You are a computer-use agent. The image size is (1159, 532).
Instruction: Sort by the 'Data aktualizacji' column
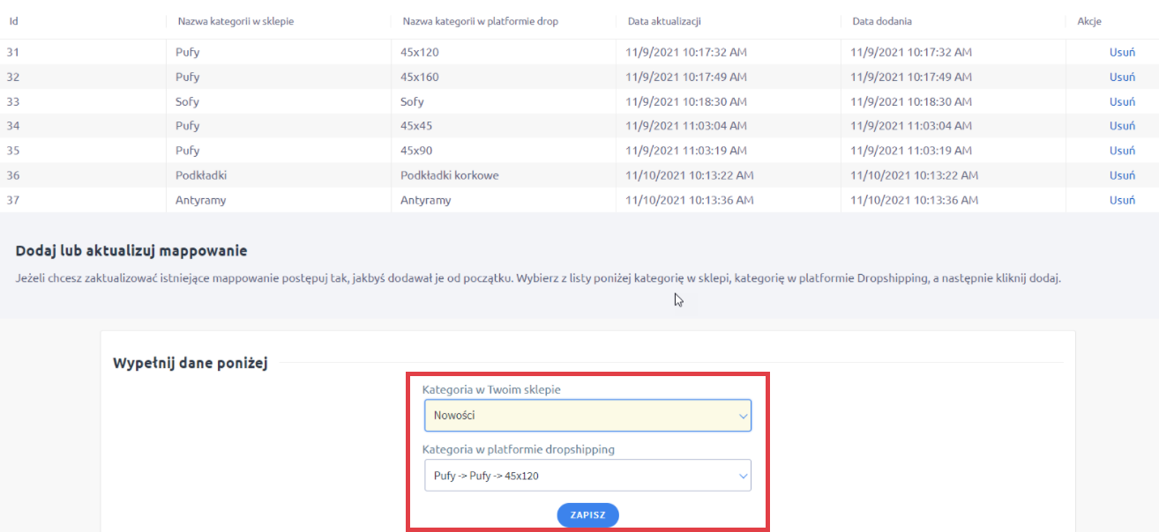pyautogui.click(x=664, y=21)
